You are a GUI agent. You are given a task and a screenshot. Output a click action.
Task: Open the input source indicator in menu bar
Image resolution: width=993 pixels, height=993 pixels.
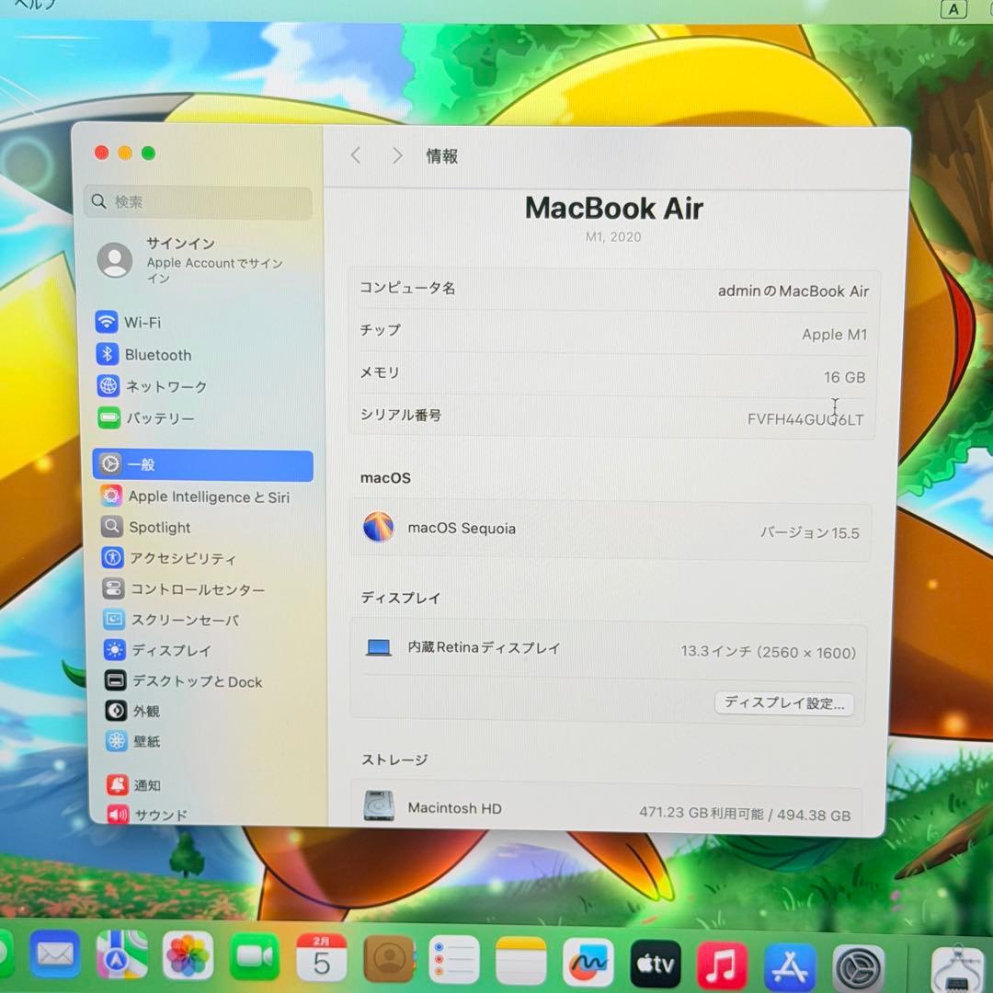[x=953, y=9]
